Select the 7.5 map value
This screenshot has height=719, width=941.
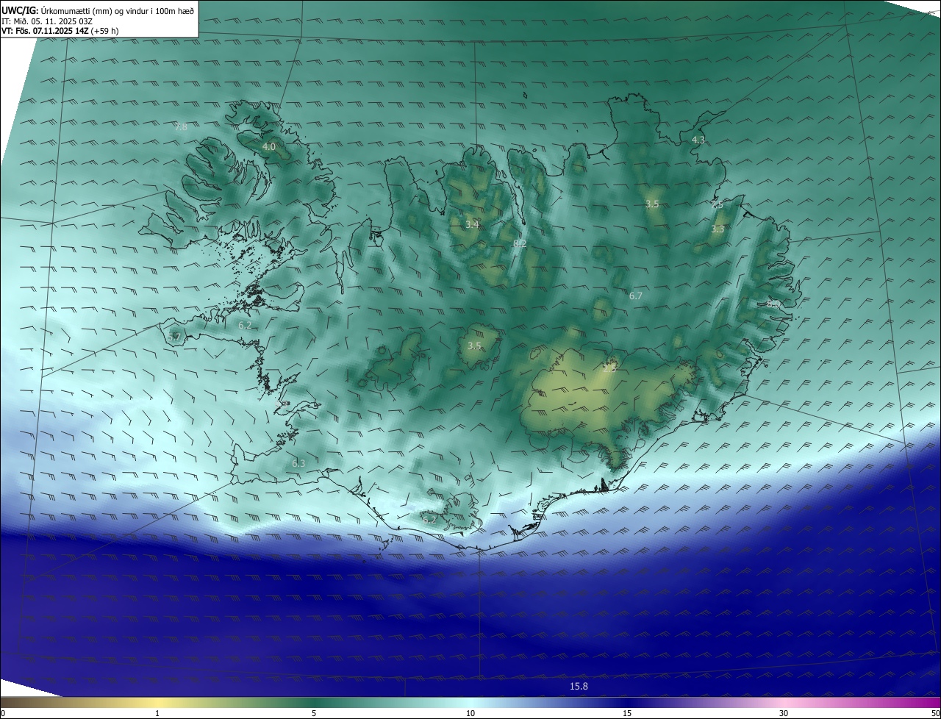click(717, 205)
